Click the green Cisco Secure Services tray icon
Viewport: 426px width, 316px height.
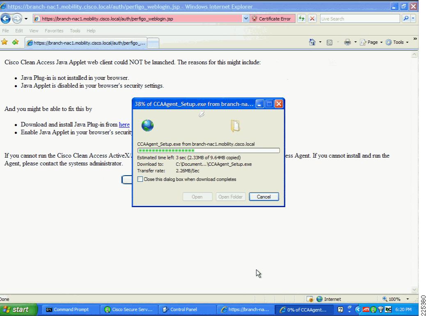click(x=373, y=309)
